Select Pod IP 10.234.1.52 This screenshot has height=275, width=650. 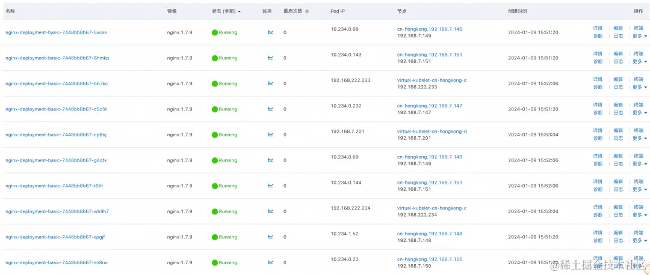[344, 234]
